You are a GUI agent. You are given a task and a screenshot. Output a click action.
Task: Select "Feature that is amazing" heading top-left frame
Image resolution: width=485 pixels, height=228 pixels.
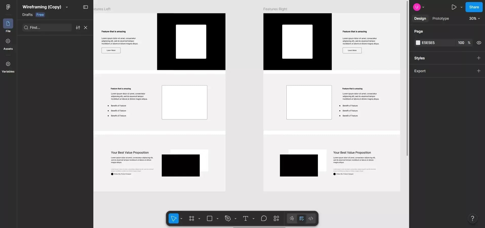113,32
